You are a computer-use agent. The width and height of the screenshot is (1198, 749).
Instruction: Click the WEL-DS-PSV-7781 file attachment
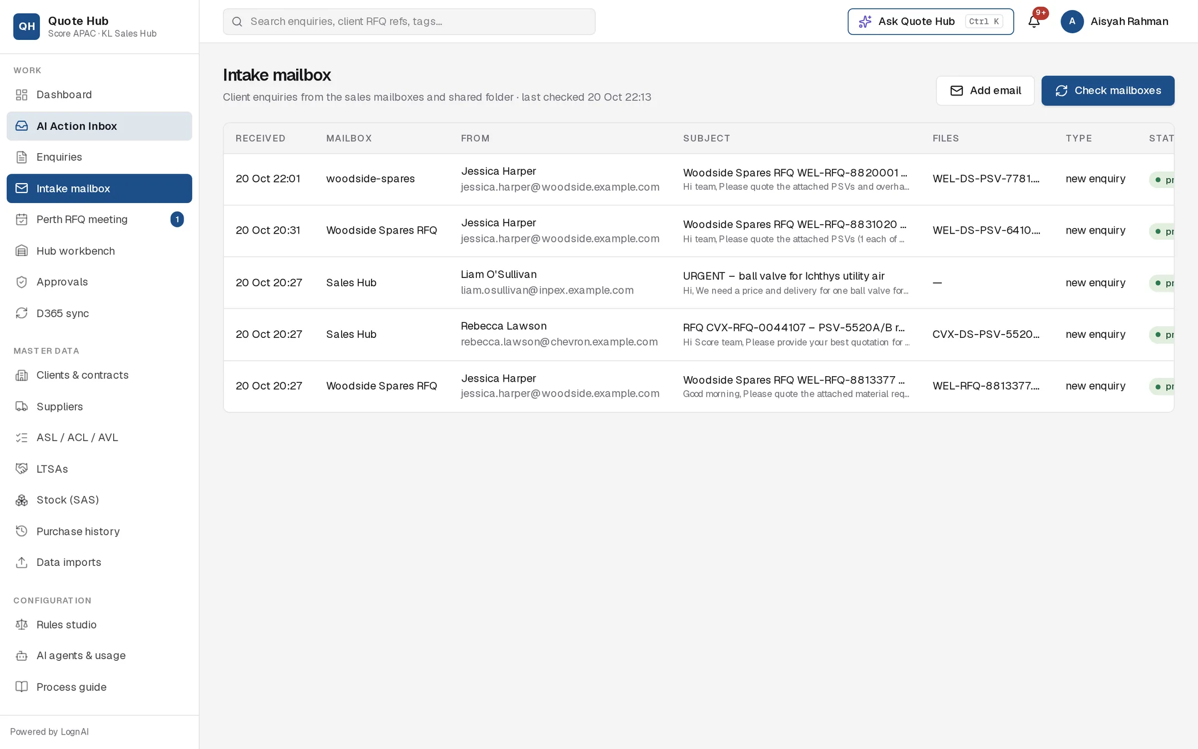click(986, 179)
